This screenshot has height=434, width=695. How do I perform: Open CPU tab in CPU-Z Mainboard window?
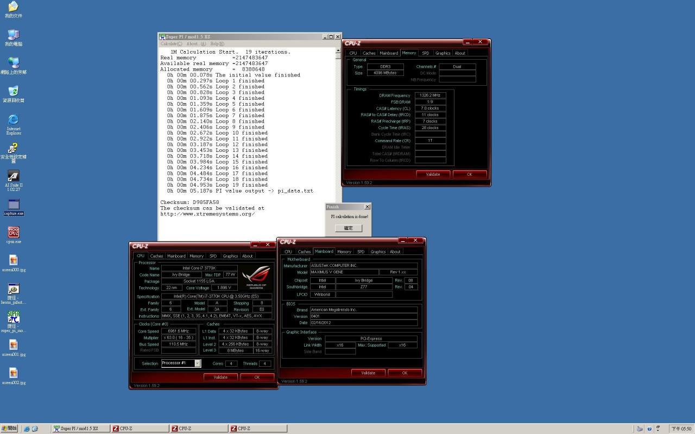288,252
